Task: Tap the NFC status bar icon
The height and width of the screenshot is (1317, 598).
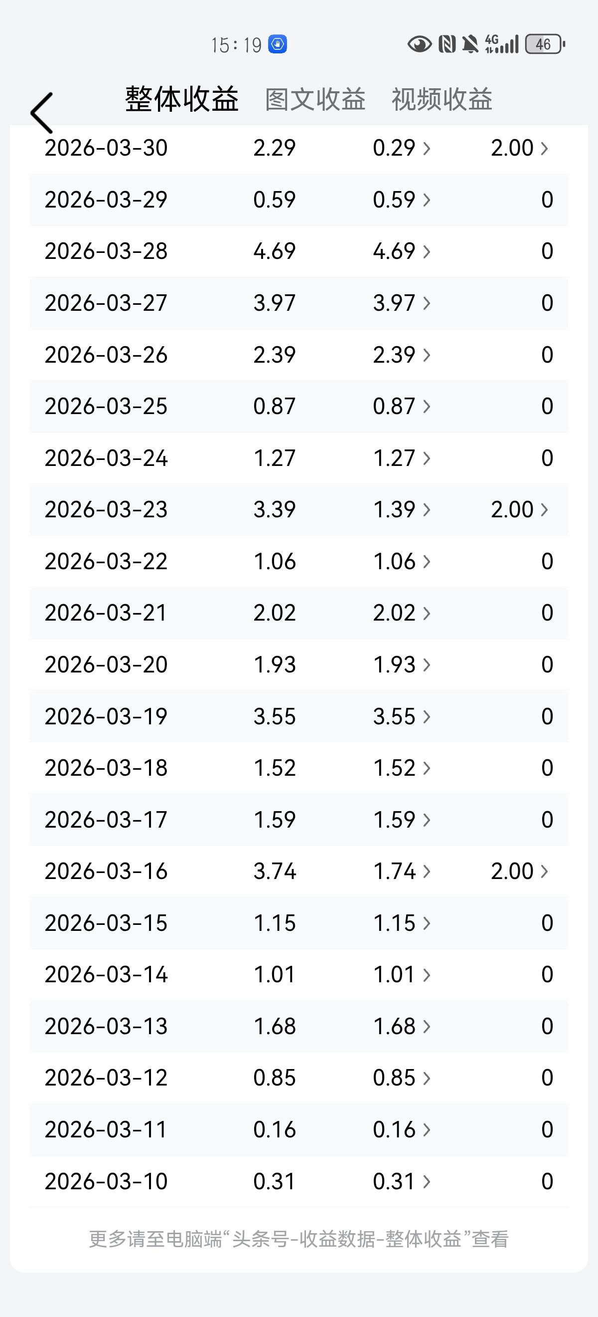Action: [447, 44]
